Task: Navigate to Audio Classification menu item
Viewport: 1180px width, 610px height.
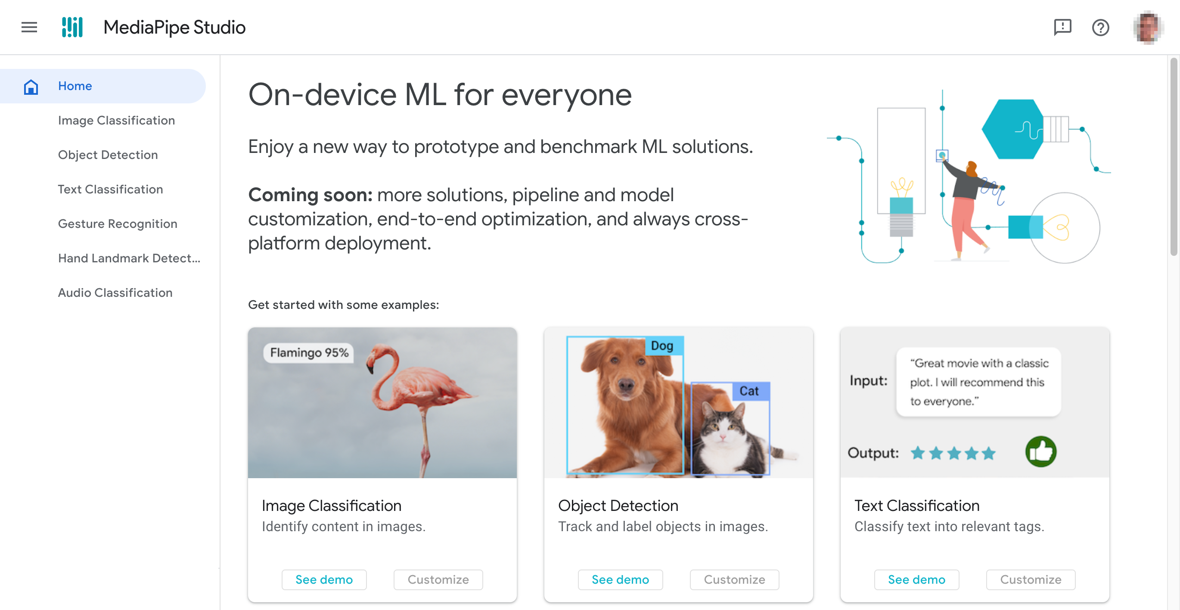Action: pos(115,292)
